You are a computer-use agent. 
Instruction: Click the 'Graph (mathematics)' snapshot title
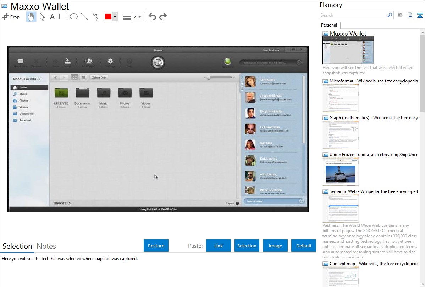(x=374, y=118)
